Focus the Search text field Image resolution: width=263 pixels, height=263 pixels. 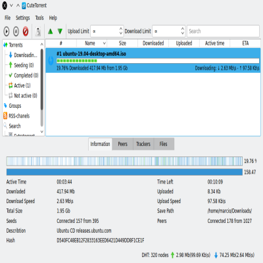click(x=223, y=31)
